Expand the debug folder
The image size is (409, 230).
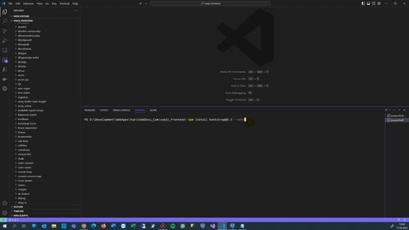[22, 198]
